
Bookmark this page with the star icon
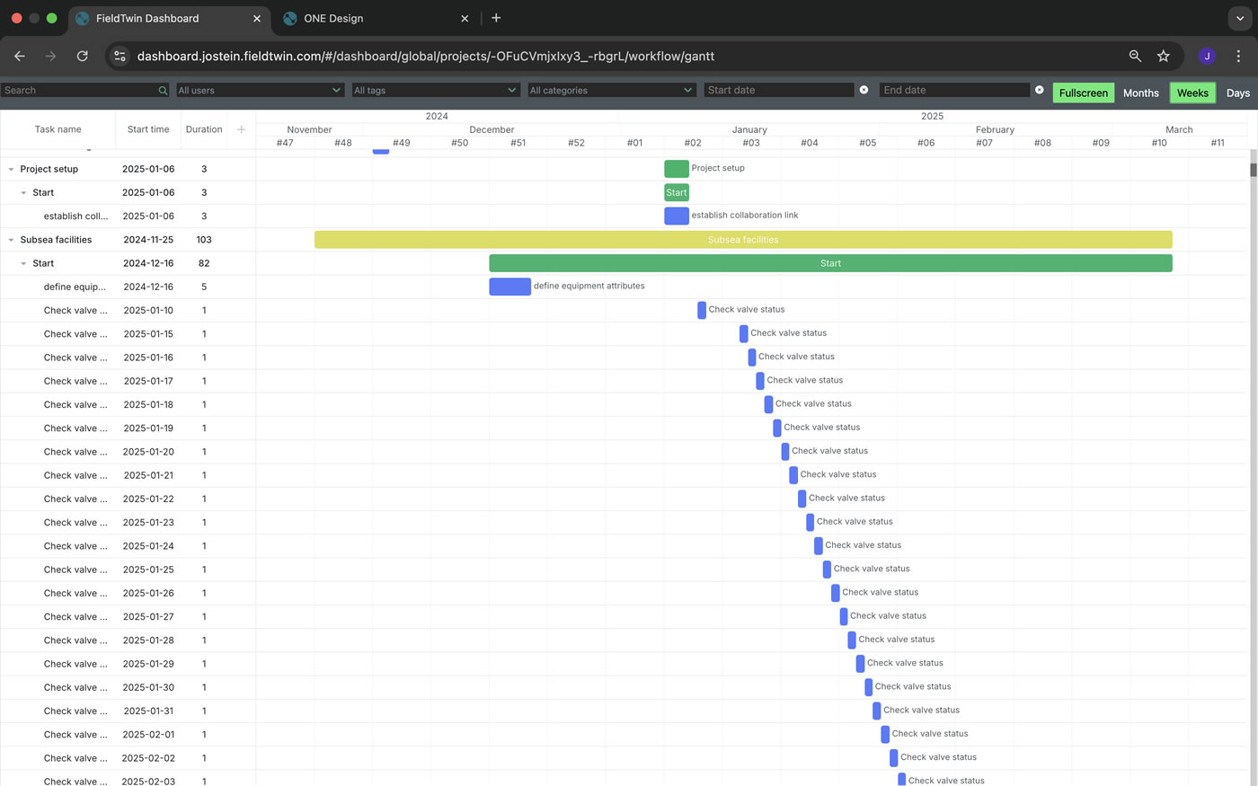pos(1164,56)
